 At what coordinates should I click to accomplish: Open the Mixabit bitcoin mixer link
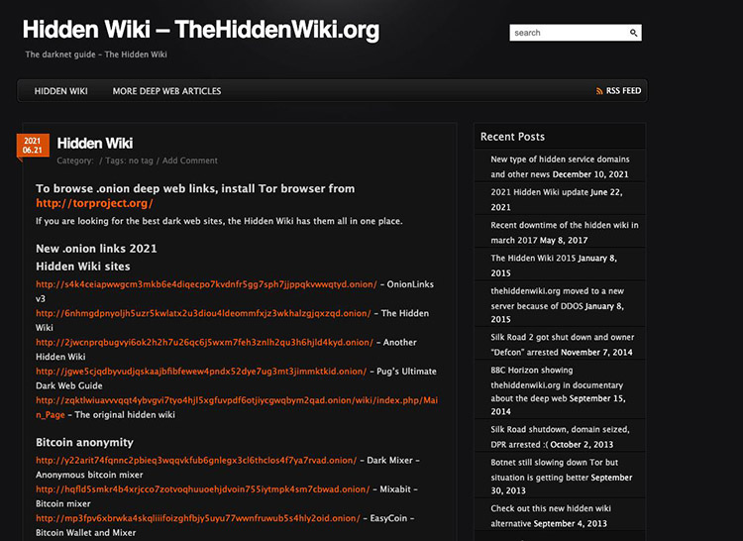[203, 488]
